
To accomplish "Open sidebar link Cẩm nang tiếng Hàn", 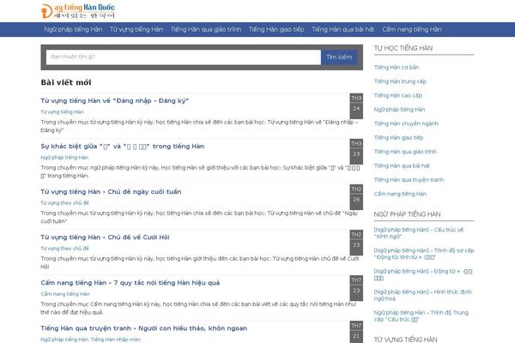I will [x=400, y=194].
